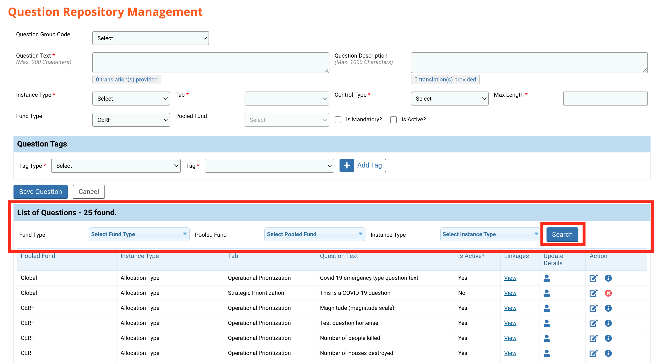This screenshot has width=664, height=363.
Task: Open Question Group Code dropdown
Action: click(151, 38)
